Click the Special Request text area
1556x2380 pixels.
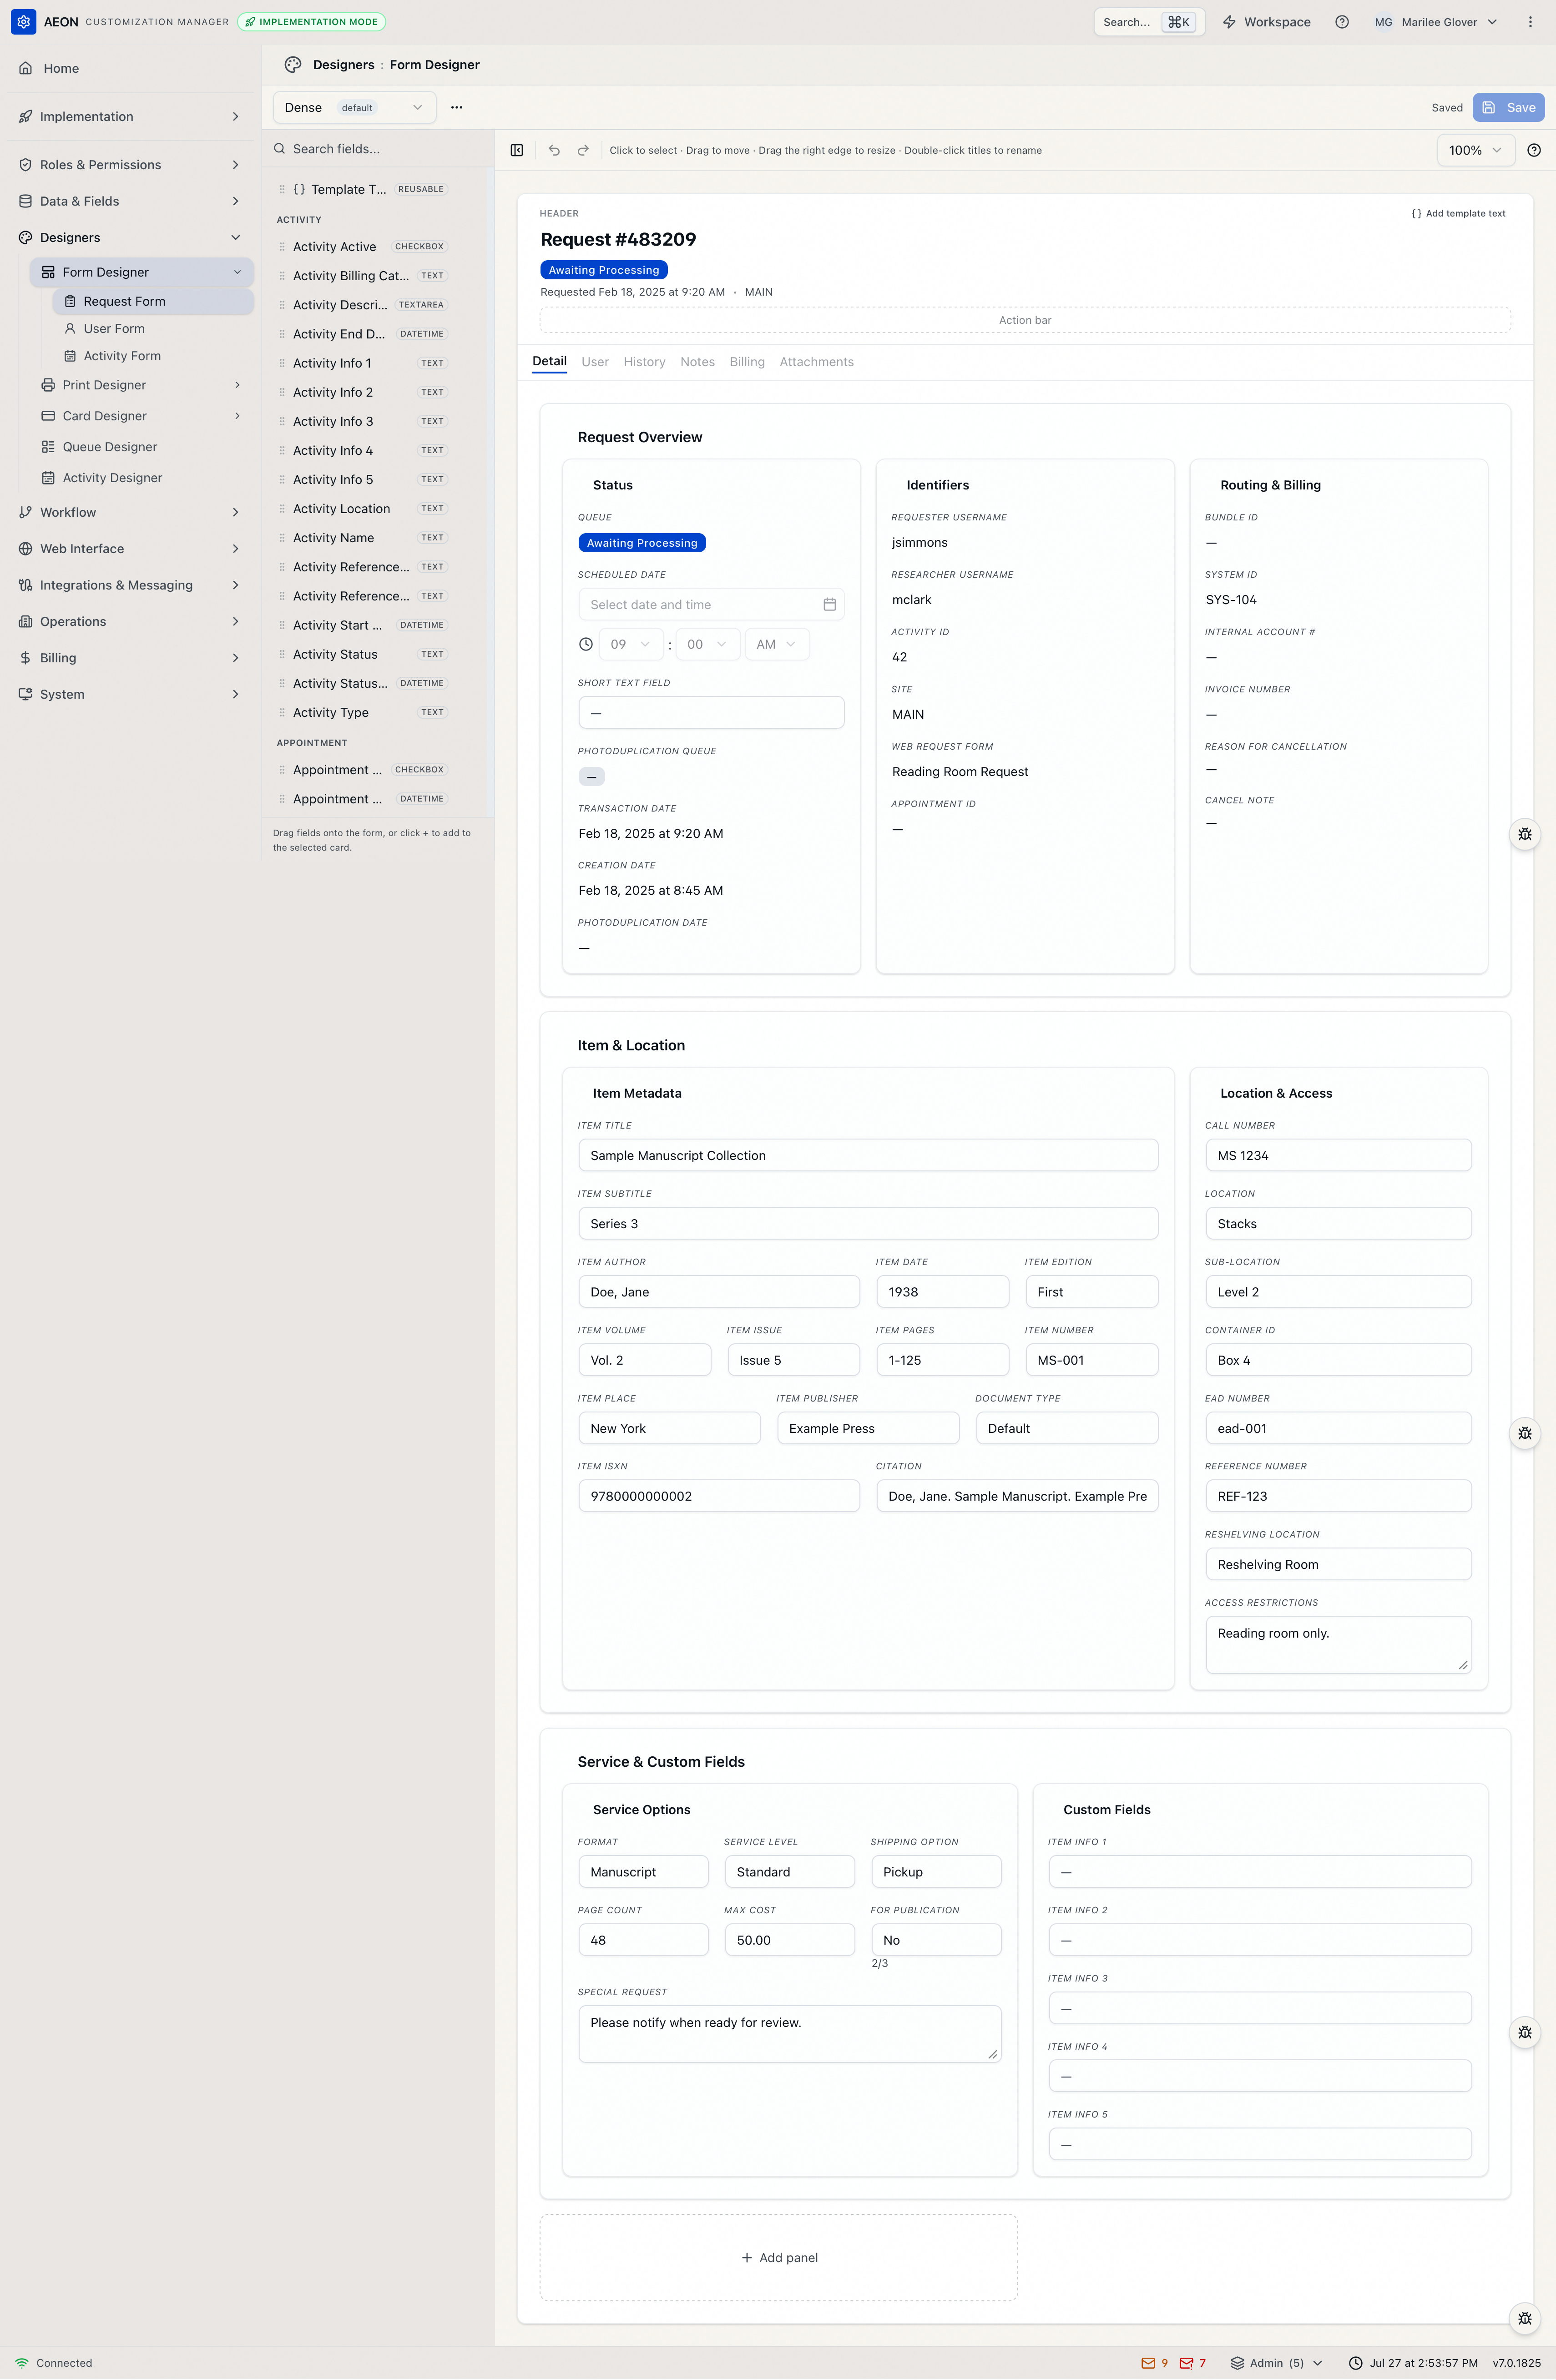(x=789, y=2033)
